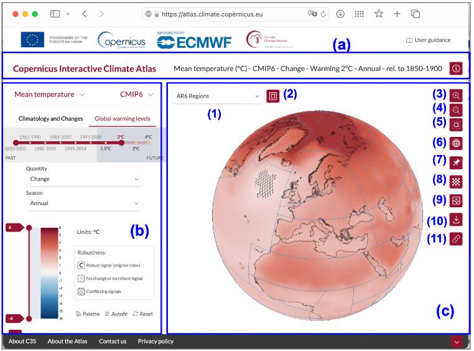The height and width of the screenshot is (351, 474).
Task: Click the browser address bar URL
Action: pos(212,14)
